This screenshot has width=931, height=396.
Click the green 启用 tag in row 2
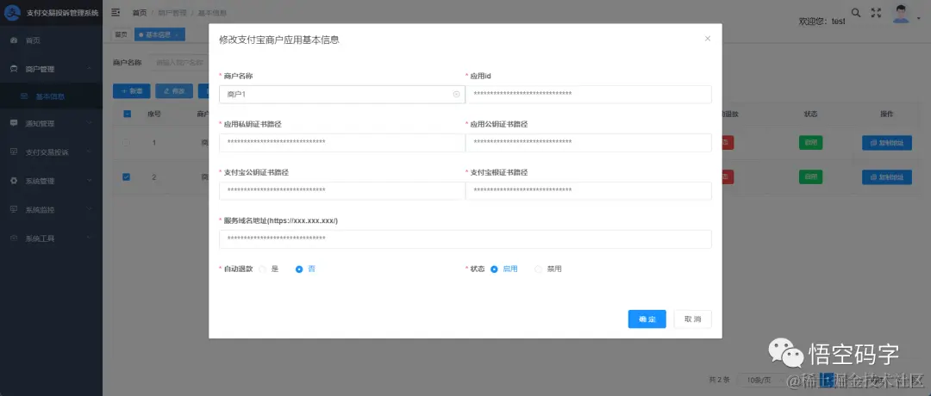810,176
